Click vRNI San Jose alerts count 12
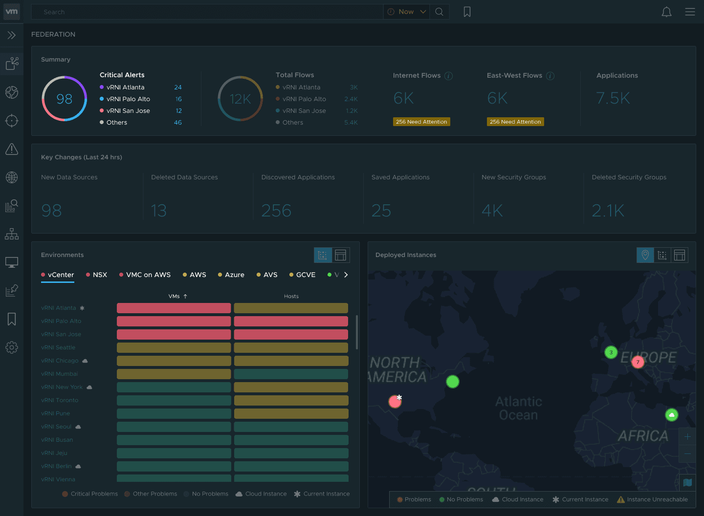This screenshot has height=516, width=704. click(x=179, y=111)
